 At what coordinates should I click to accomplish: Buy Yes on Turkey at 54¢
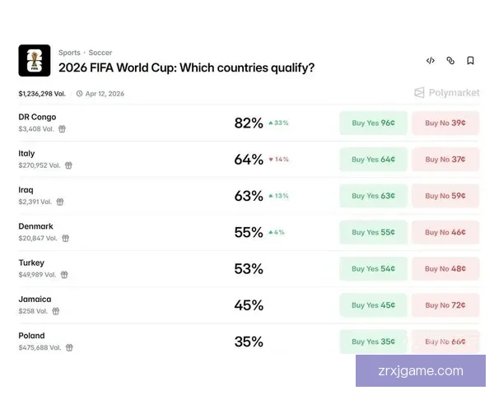(373, 268)
